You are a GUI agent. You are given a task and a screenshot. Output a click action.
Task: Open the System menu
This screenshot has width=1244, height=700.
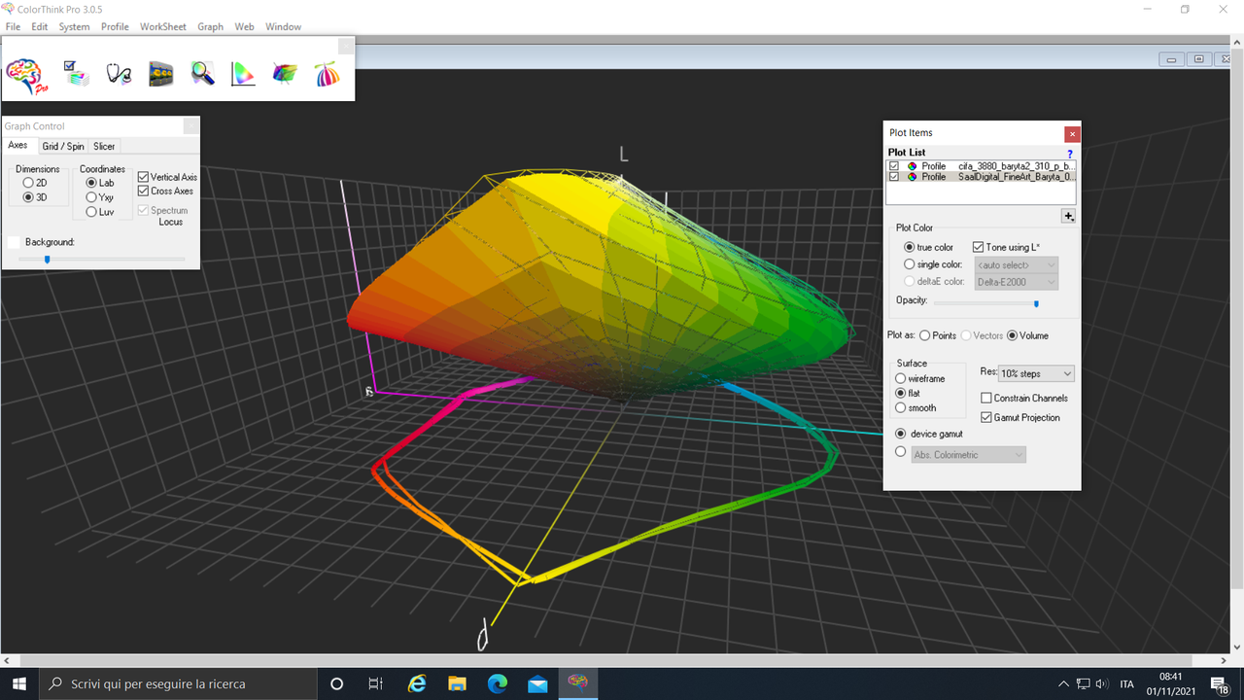pyautogui.click(x=74, y=26)
